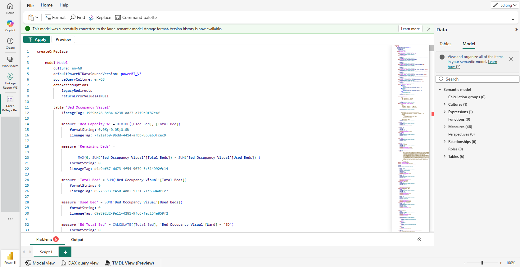Click the table 'Bed Occupancy Visual' line
Viewport: 520px width, 267px height.
click(x=82, y=107)
